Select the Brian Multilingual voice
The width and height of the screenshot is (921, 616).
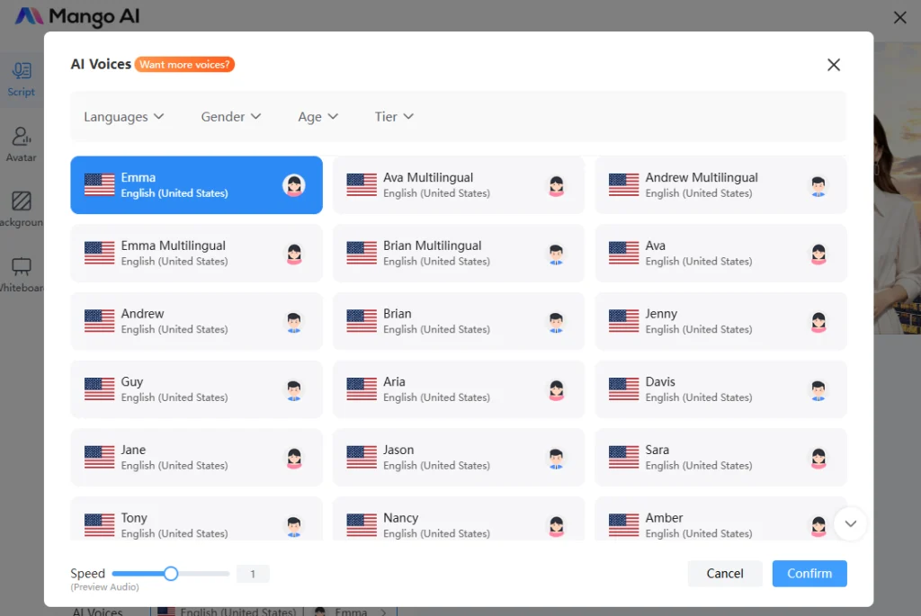[x=458, y=253]
